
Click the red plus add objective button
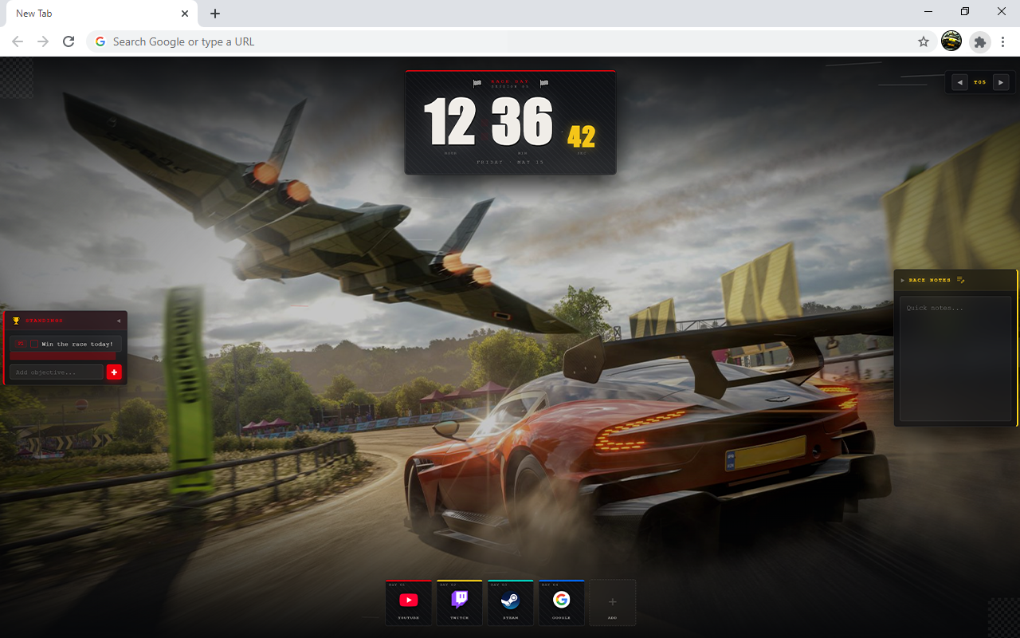pyautogui.click(x=114, y=372)
